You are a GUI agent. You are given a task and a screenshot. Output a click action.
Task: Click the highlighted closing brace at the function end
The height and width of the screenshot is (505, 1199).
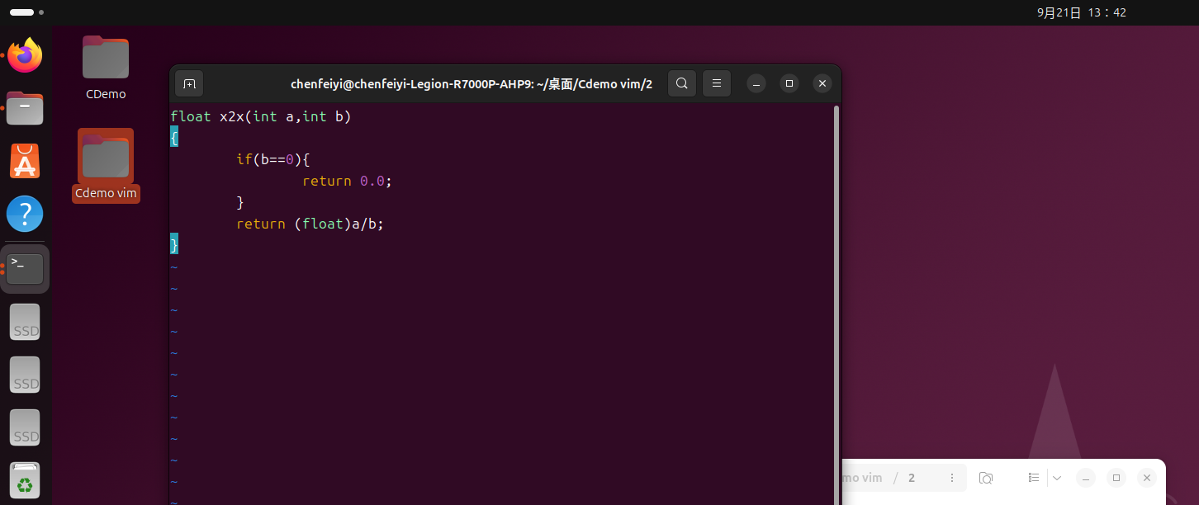174,244
